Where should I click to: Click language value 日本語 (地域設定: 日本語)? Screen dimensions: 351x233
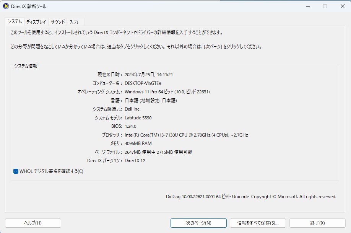point(151,101)
